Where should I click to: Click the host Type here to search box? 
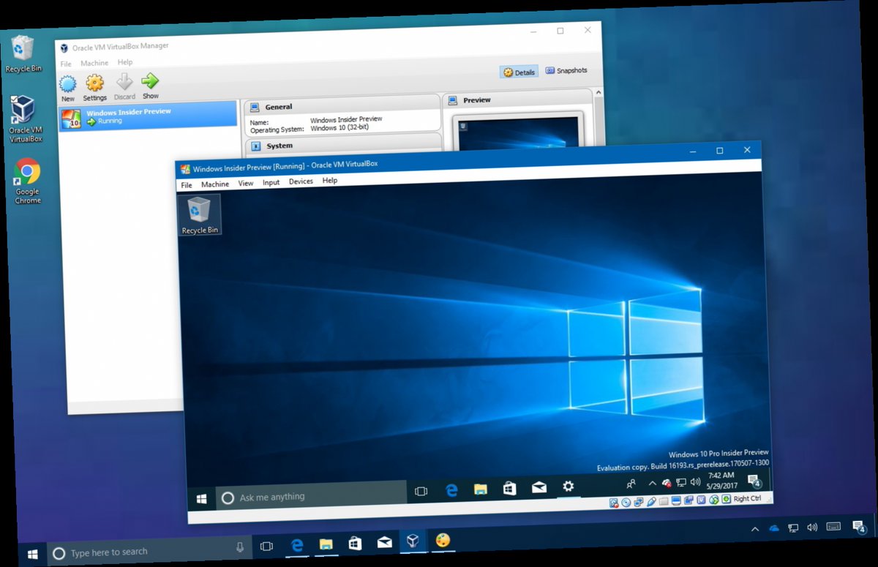[x=150, y=550]
